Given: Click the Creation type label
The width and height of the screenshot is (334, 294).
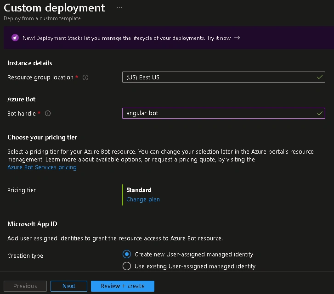Looking at the screenshot, I should [x=25, y=255].
